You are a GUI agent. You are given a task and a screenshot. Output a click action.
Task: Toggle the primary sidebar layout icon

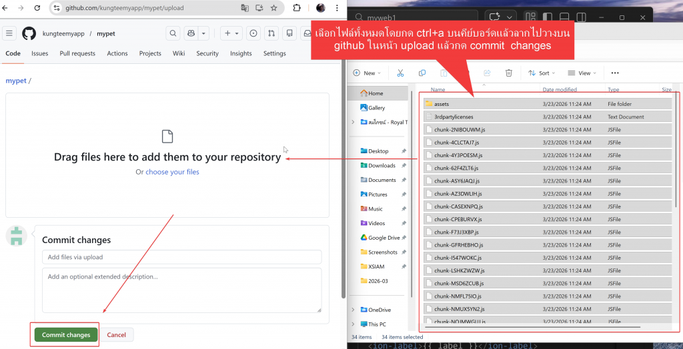pyautogui.click(x=546, y=17)
